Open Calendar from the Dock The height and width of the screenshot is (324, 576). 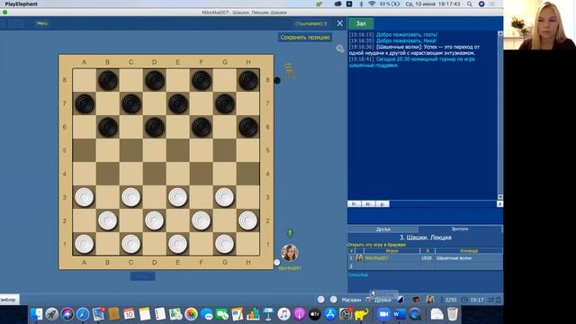(x=129, y=314)
